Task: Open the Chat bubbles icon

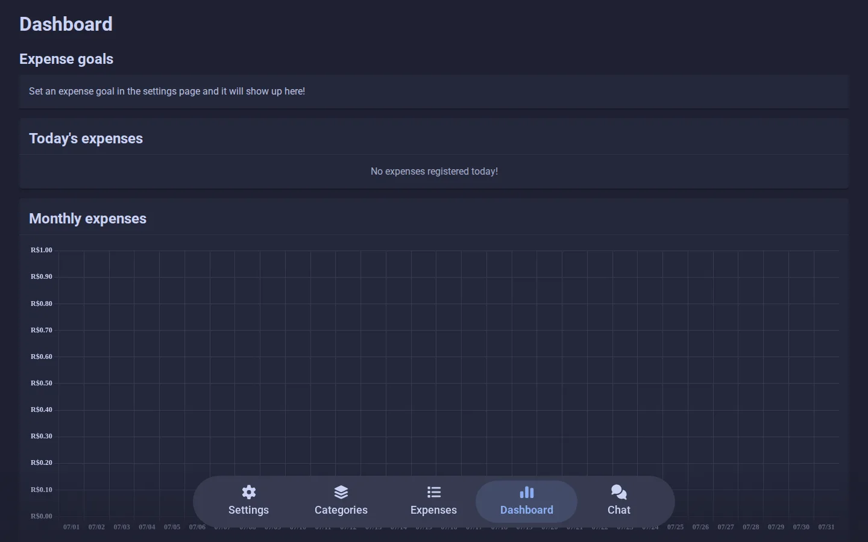Action: [619, 492]
